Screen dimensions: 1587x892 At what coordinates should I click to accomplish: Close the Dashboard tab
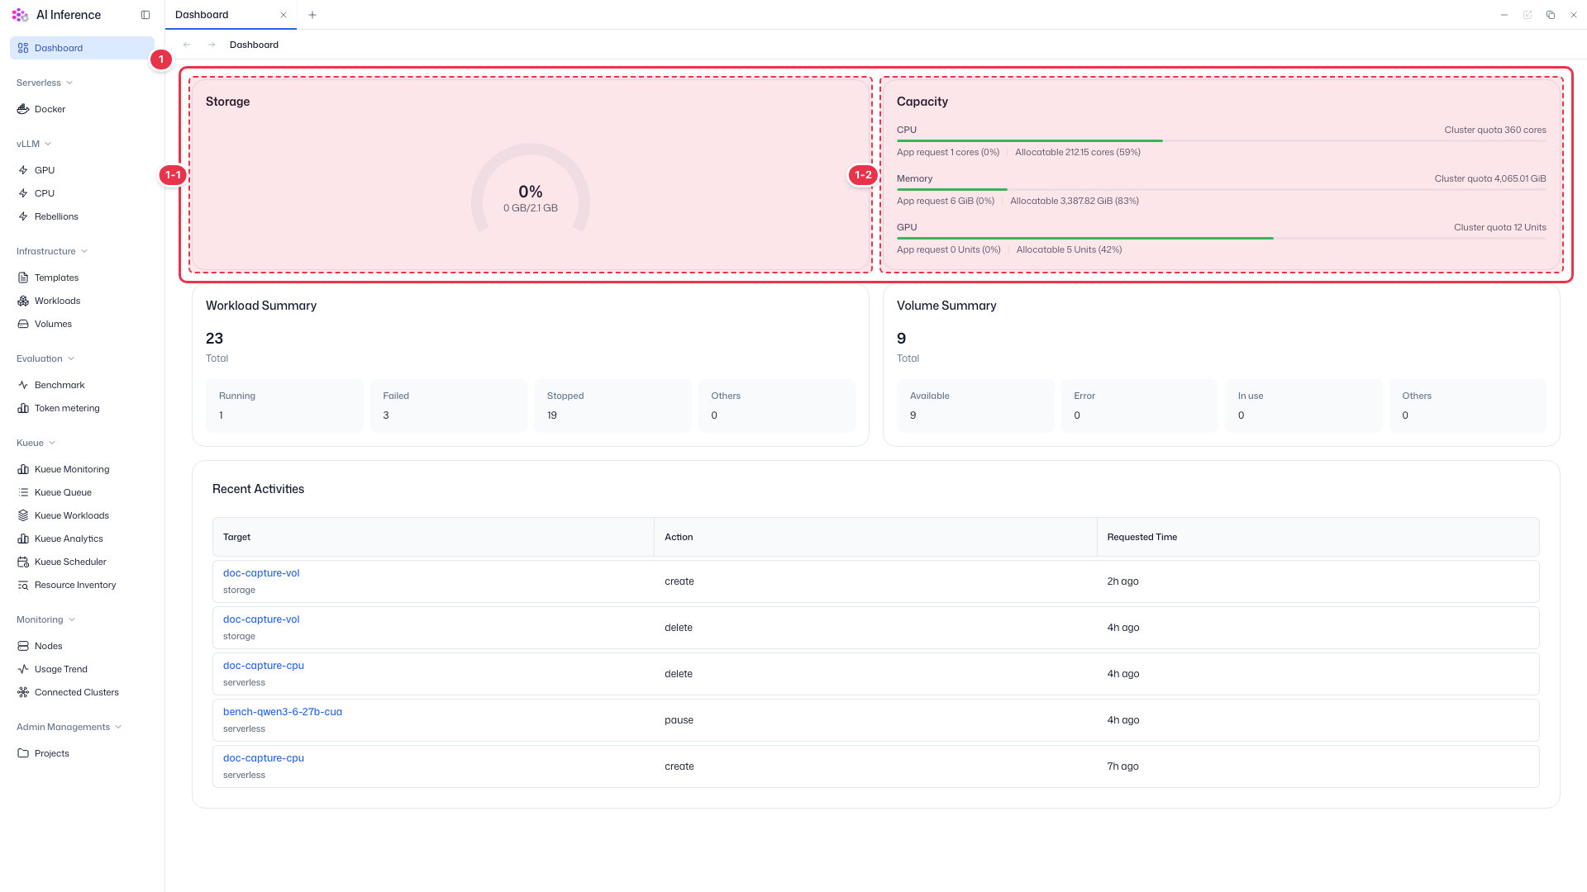tap(284, 15)
